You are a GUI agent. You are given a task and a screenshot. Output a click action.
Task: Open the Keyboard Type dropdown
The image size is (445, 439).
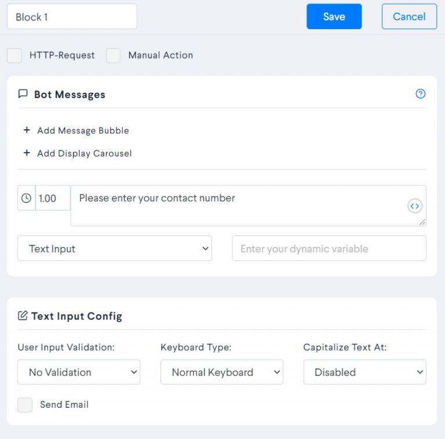coord(222,372)
